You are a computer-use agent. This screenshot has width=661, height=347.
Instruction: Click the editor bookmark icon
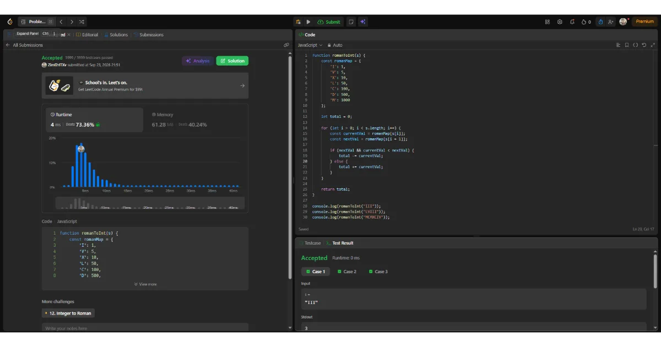pos(627,45)
